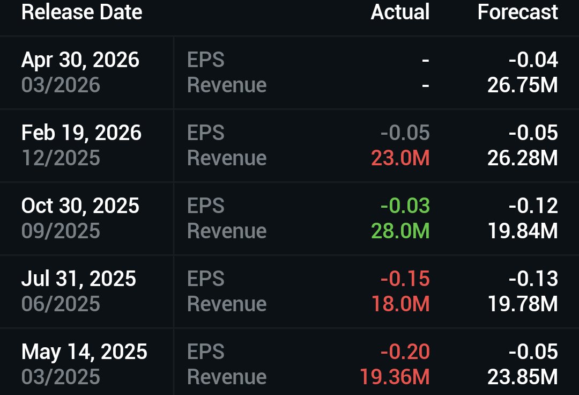Click the 09/2025 fiscal period label

coord(61,231)
